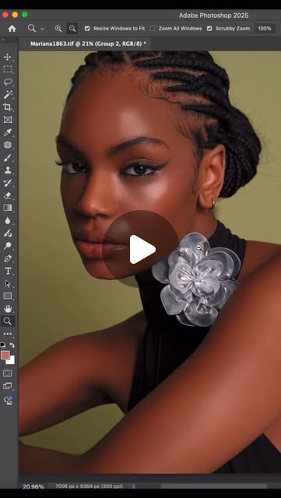
Task: Select the Adjustment Brush tool
Action: (8, 233)
